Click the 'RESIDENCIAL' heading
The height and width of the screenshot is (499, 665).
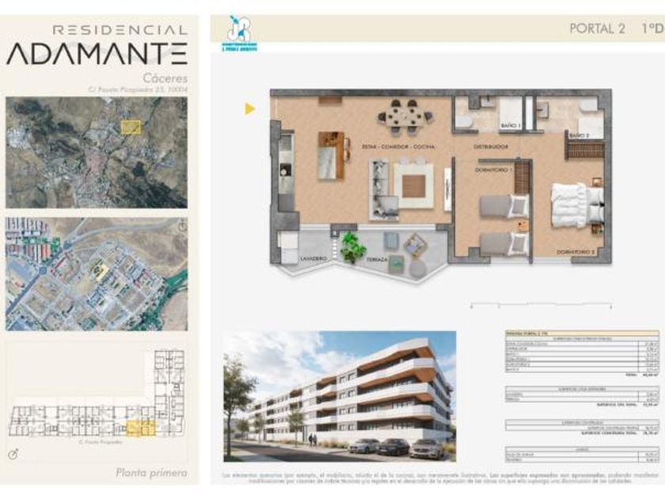coord(120,30)
